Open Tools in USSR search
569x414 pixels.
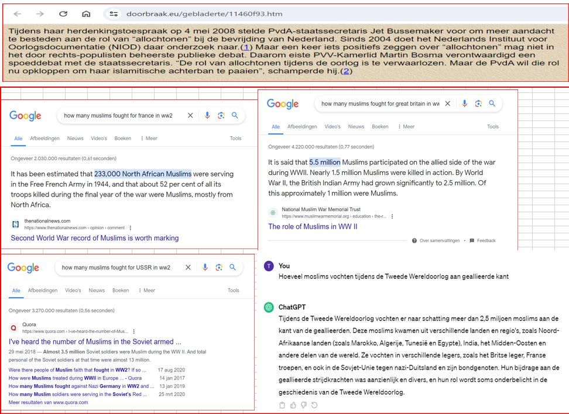click(x=234, y=291)
